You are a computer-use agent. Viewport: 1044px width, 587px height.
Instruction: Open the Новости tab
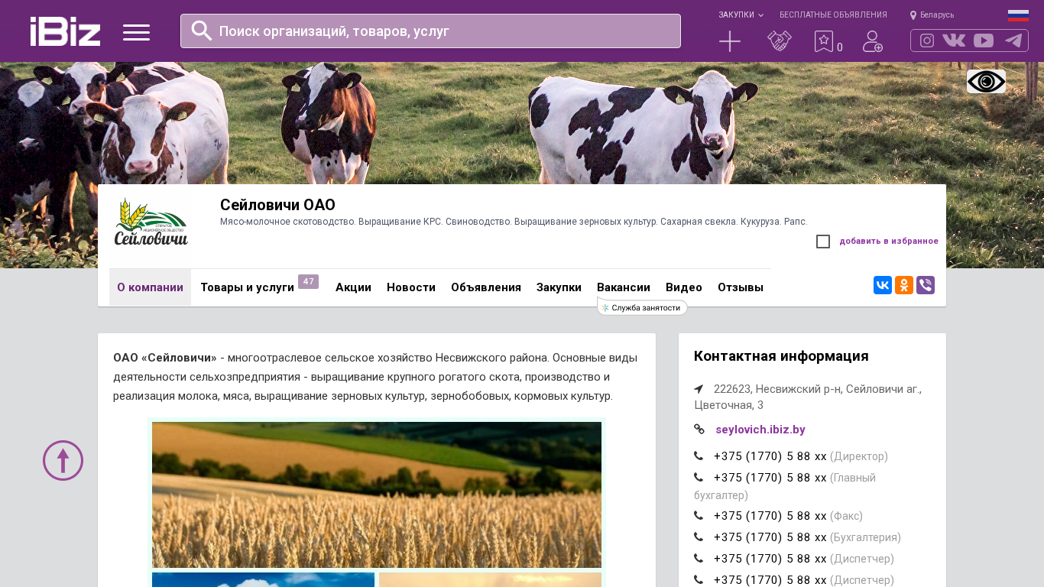point(411,287)
